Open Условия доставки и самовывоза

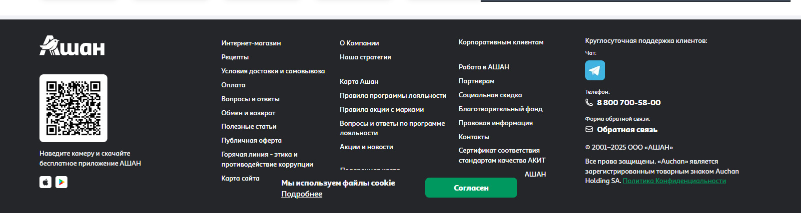273,71
